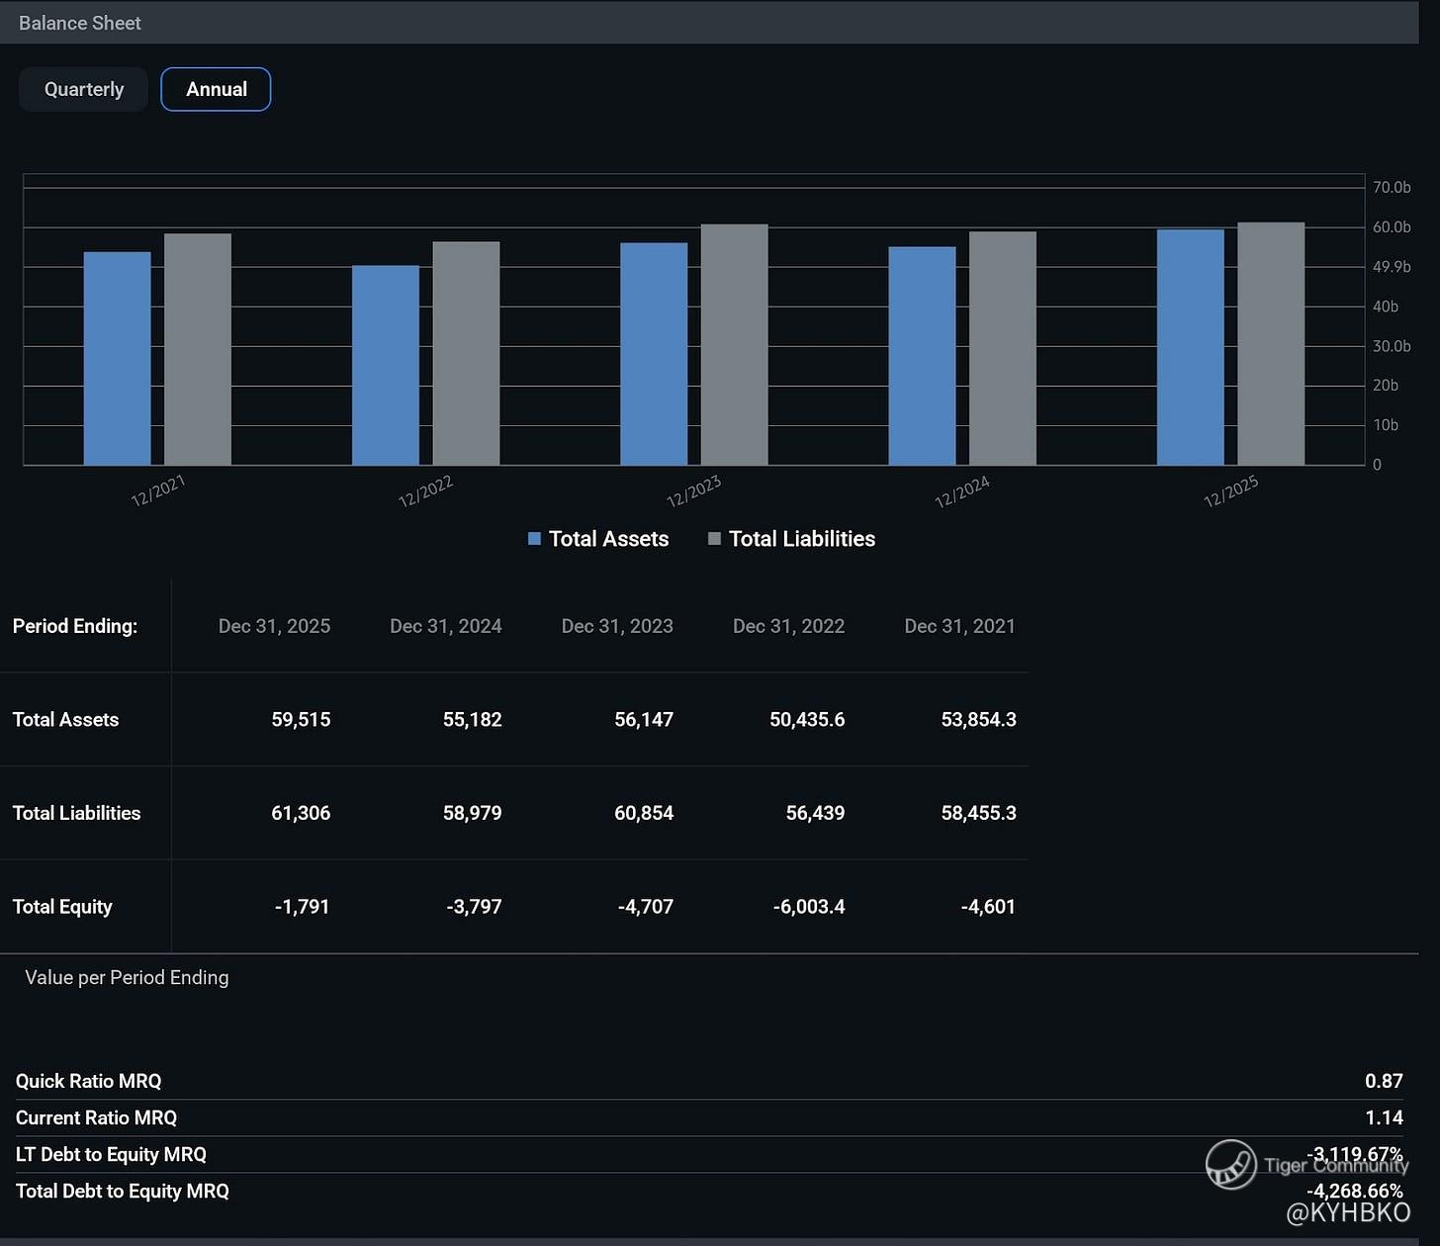This screenshot has height=1246, width=1440.
Task: Click the 12/2022 Total Liabilities bar
Action: 466,353
